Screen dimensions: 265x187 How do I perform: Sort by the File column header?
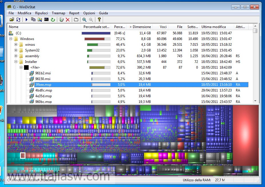click(176, 27)
